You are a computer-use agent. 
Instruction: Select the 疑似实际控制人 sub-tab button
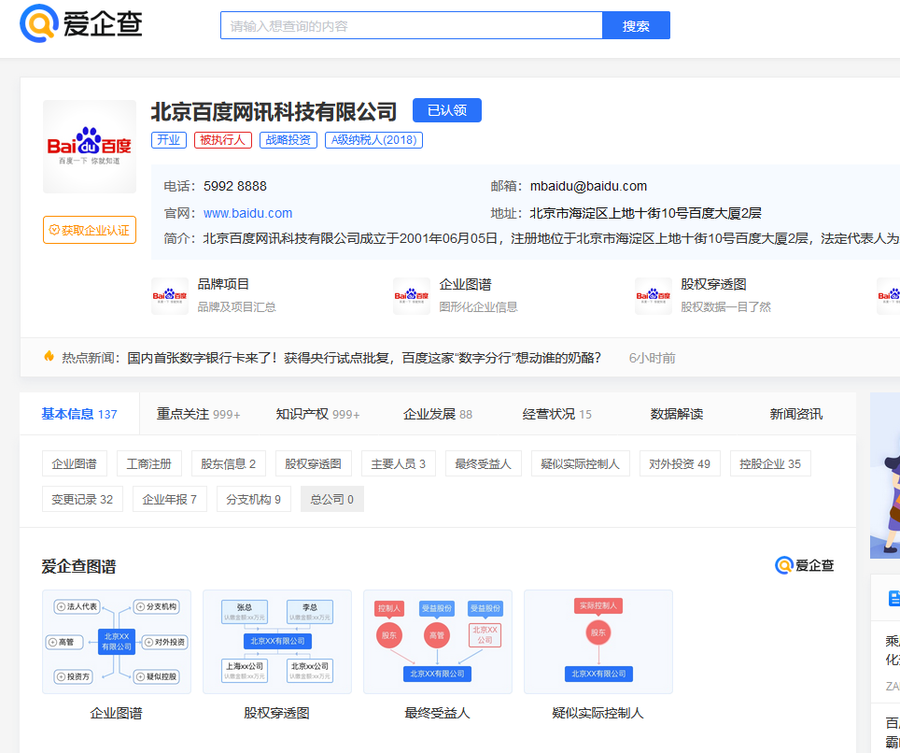[x=581, y=463]
